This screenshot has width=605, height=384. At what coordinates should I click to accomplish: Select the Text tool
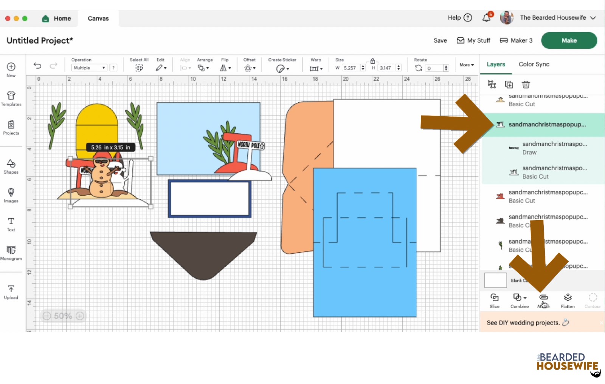tap(11, 224)
